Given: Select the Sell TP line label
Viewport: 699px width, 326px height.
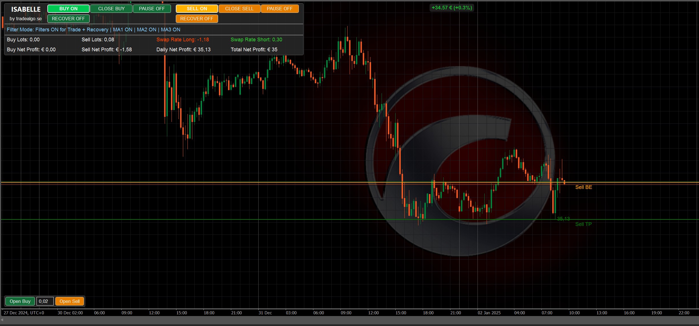Looking at the screenshot, I should [583, 224].
